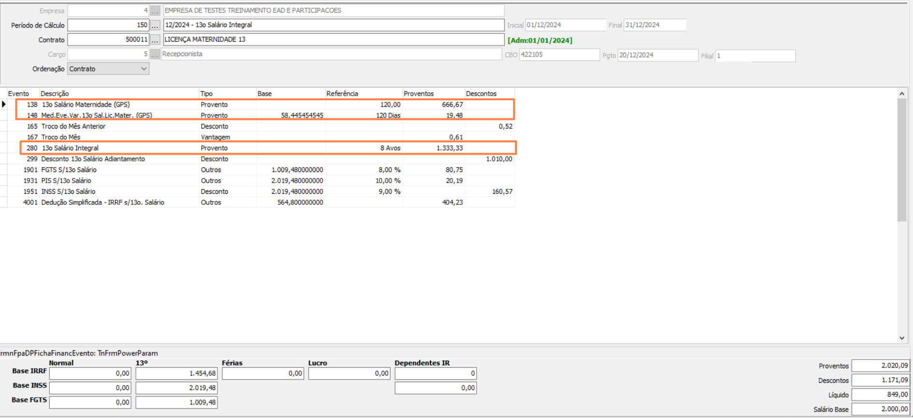Click the Contrato code field
Image resolution: width=913 pixels, height=418 pixels.
[x=108, y=40]
